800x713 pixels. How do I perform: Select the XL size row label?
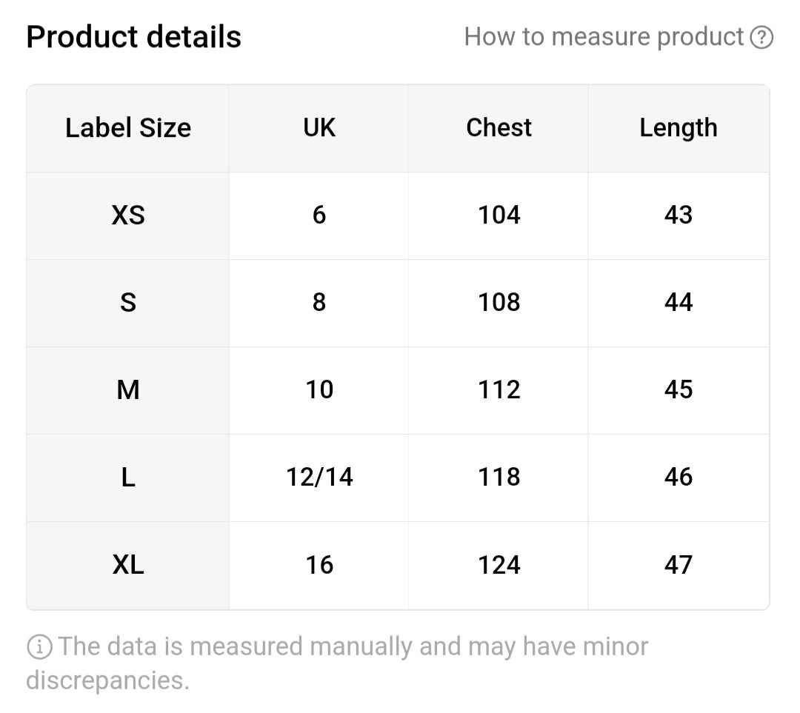coord(128,566)
